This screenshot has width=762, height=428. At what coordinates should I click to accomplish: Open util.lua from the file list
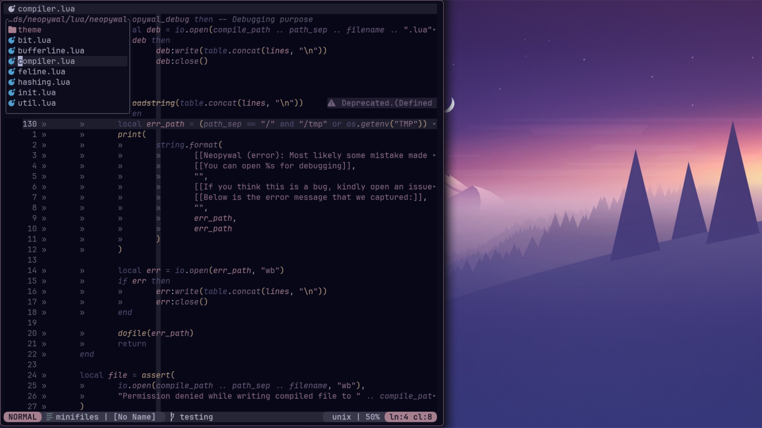[37, 103]
